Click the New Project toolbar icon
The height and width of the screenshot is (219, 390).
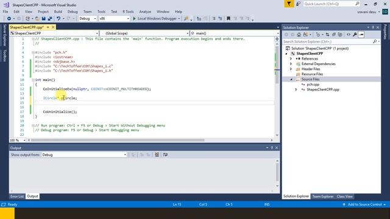coord(27,19)
